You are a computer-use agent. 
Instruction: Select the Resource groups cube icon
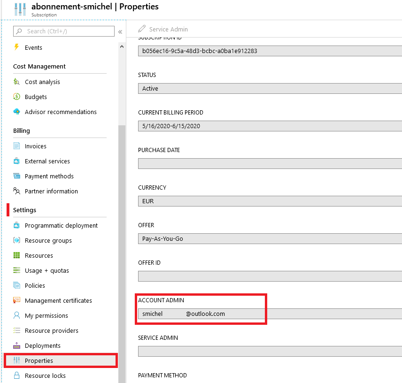click(x=17, y=240)
